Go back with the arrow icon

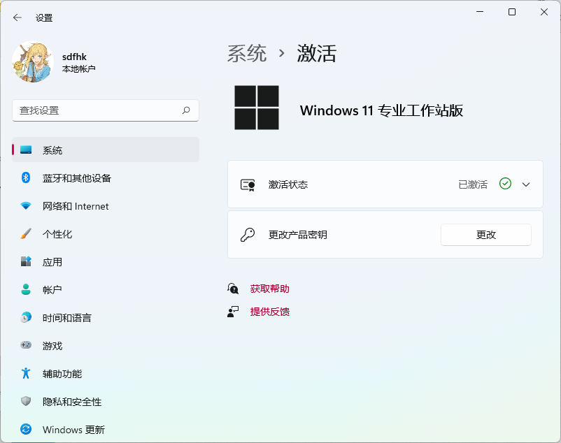[17, 17]
